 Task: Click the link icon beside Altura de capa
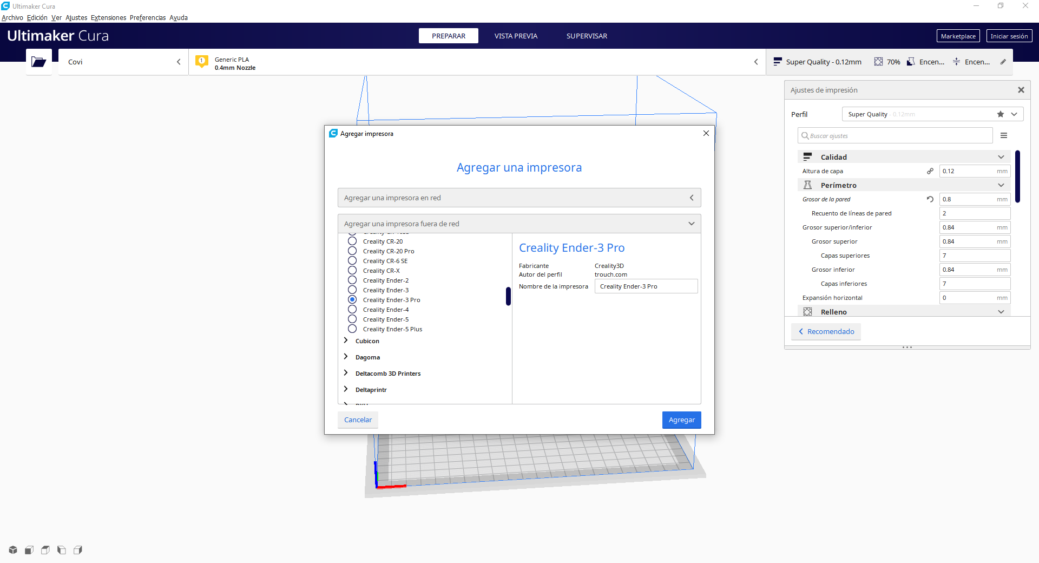[x=930, y=171]
